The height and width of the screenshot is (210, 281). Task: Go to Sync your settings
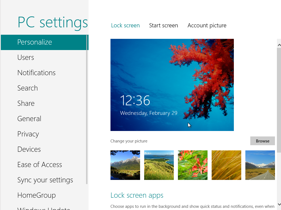45,180
